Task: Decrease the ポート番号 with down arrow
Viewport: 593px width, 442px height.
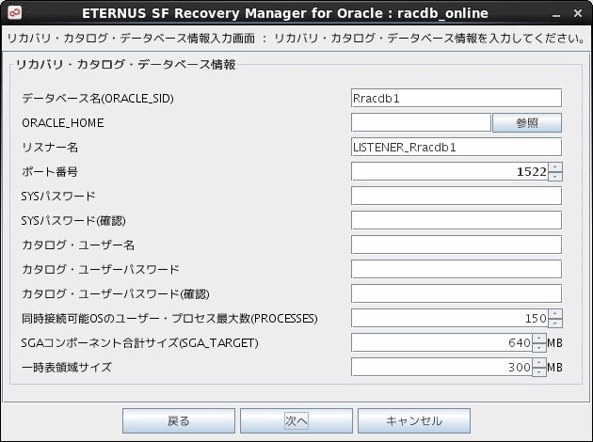Action: click(554, 176)
